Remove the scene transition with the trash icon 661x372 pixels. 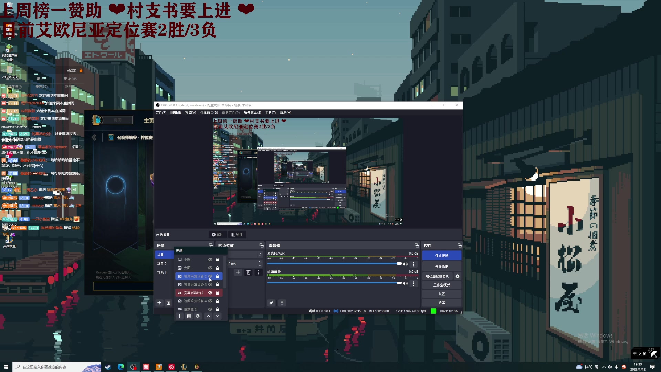(249, 272)
